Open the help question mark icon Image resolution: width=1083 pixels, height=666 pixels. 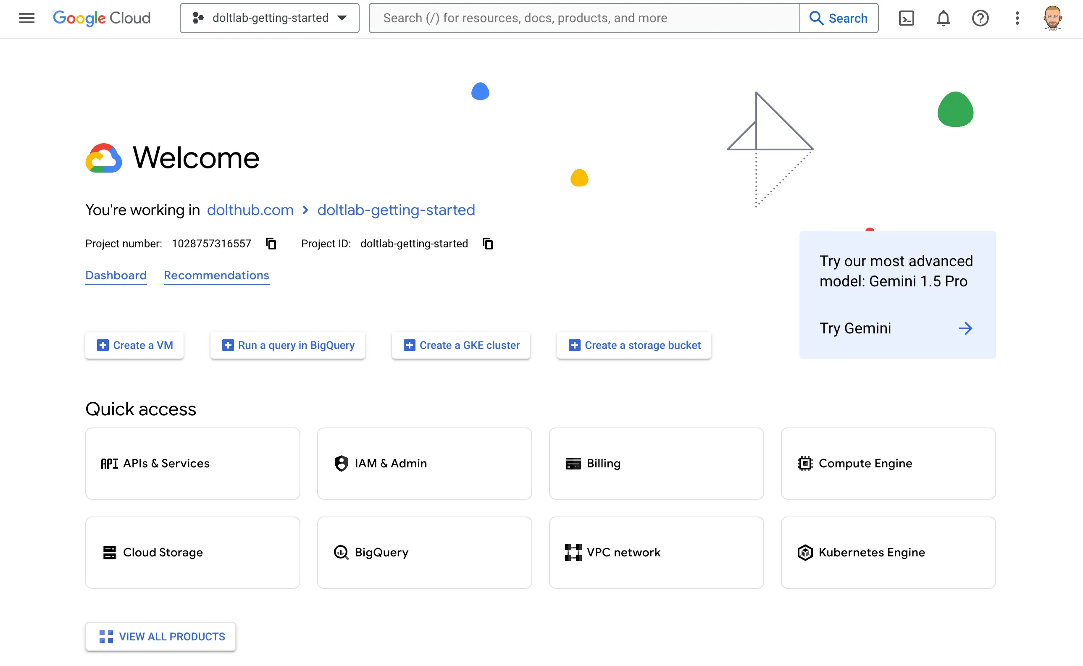tap(980, 18)
